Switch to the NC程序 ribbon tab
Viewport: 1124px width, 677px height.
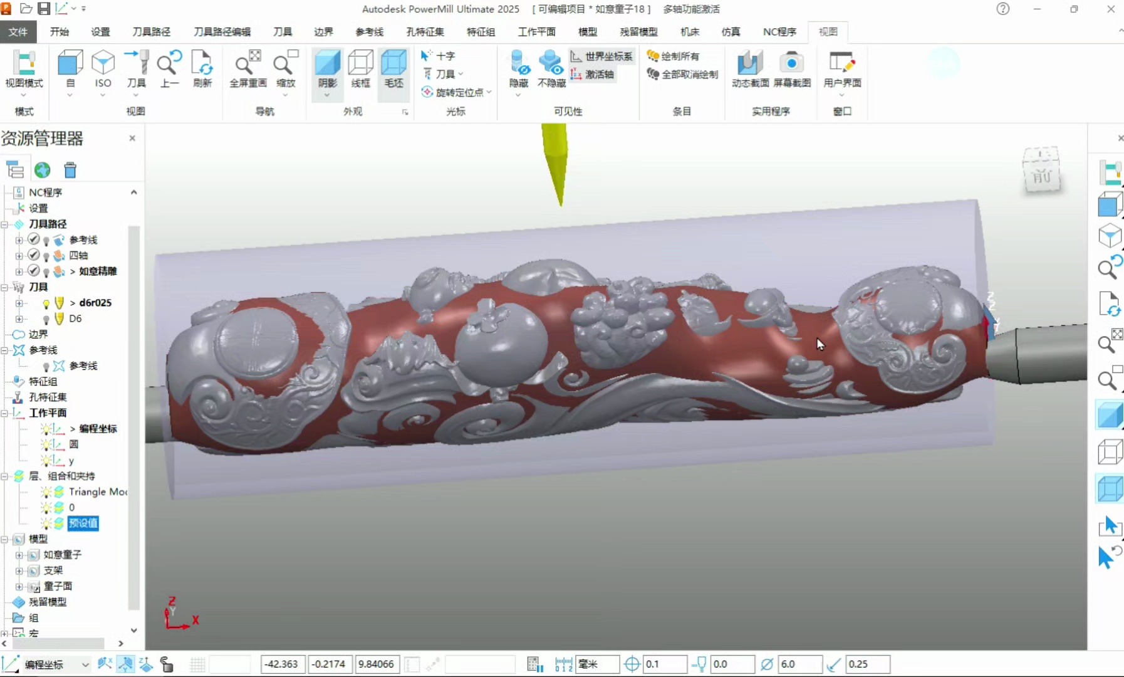pyautogui.click(x=779, y=31)
